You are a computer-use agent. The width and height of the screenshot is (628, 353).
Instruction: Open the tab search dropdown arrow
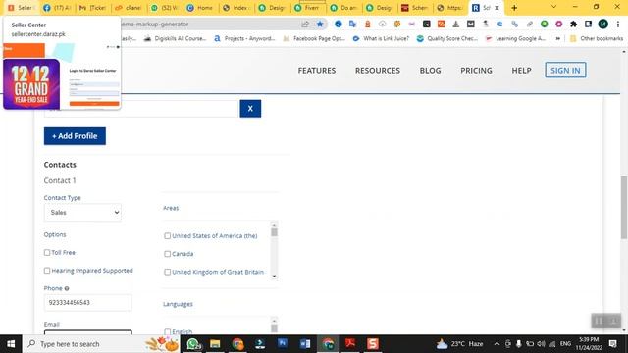tap(553, 7)
